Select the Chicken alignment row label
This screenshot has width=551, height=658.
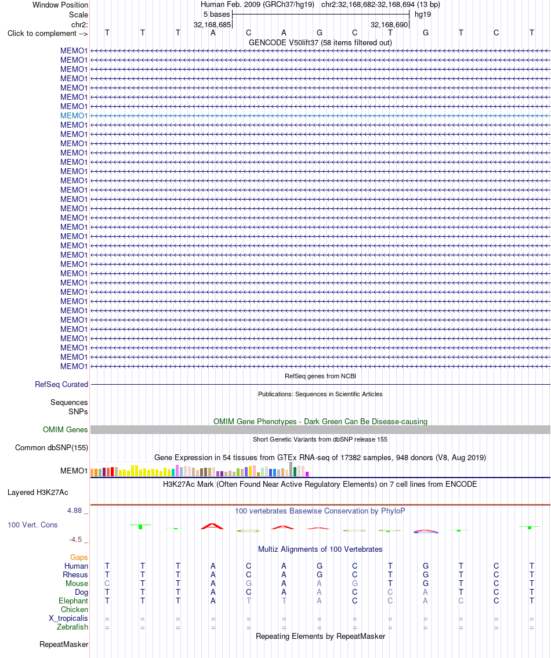coord(74,610)
